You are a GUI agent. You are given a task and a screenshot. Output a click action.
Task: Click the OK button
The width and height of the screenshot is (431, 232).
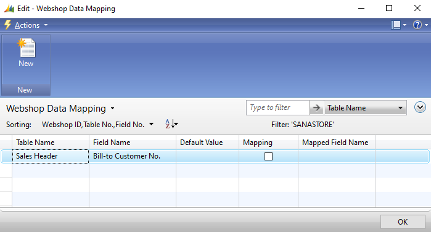pos(403,222)
